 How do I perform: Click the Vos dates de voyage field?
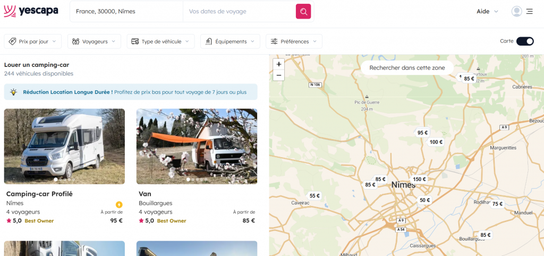click(x=239, y=12)
